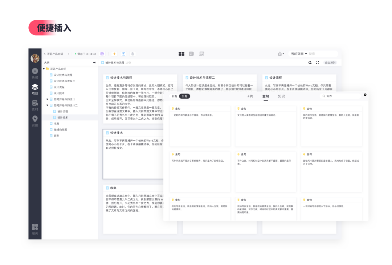Select 设计技术与流程二 in the outline tree

pyautogui.click(x=64, y=81)
